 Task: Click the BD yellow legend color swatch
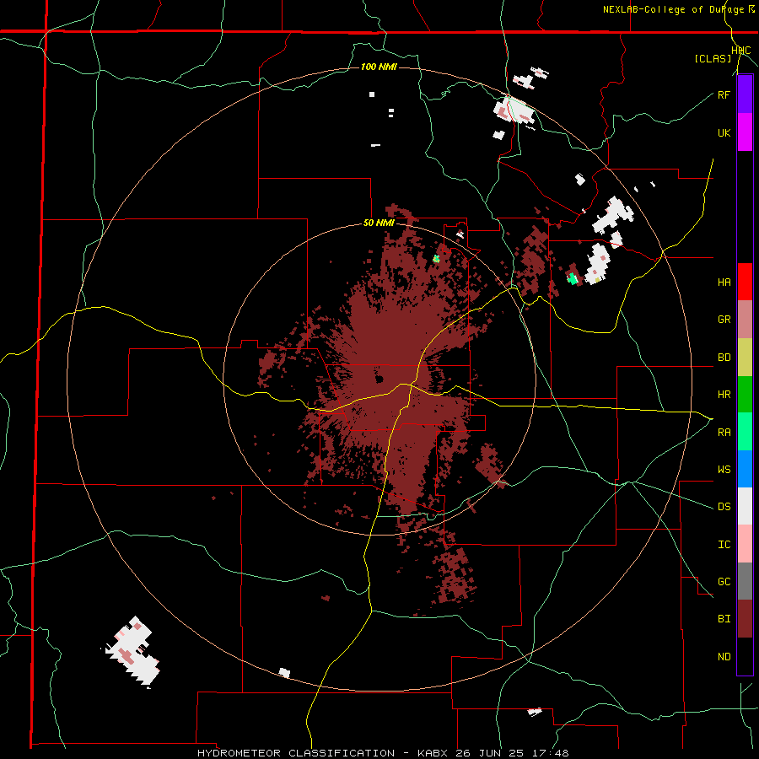745,357
